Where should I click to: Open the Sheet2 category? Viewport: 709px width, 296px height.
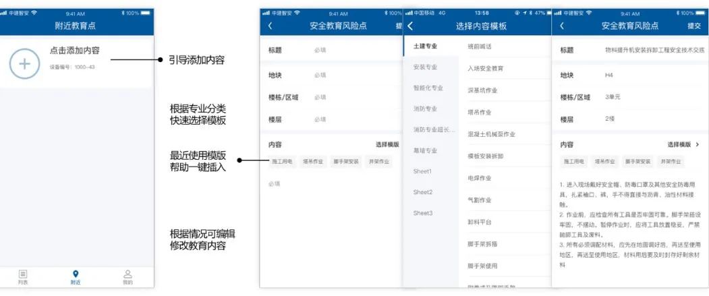click(x=423, y=192)
